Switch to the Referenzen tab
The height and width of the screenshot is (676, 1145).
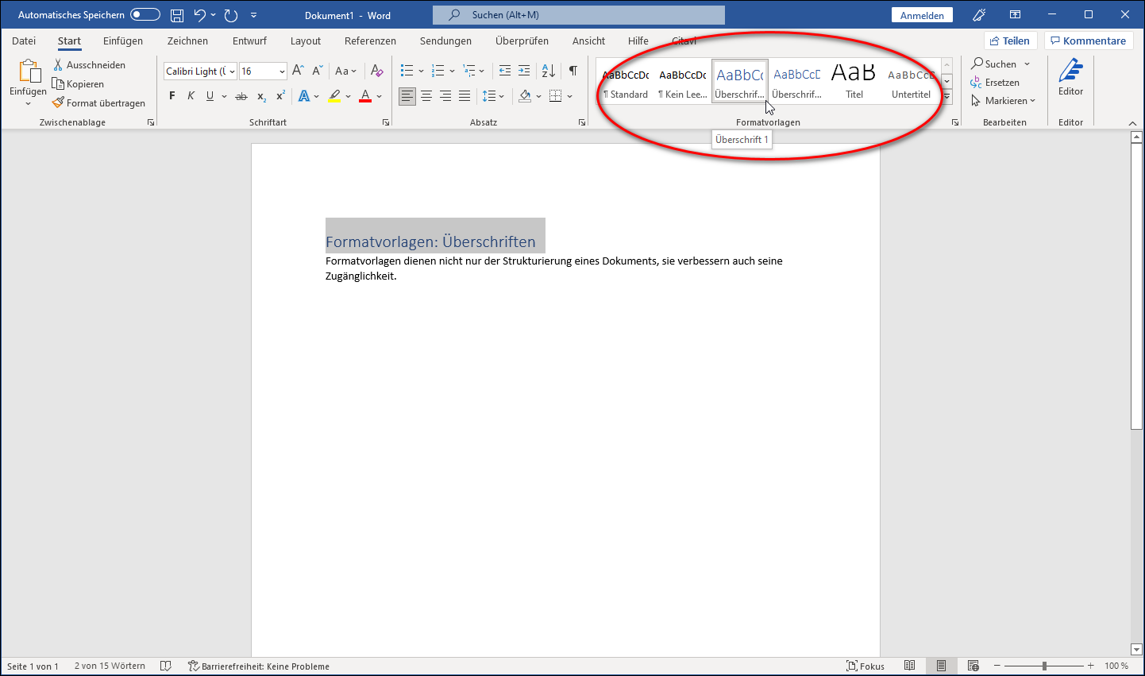pos(370,41)
